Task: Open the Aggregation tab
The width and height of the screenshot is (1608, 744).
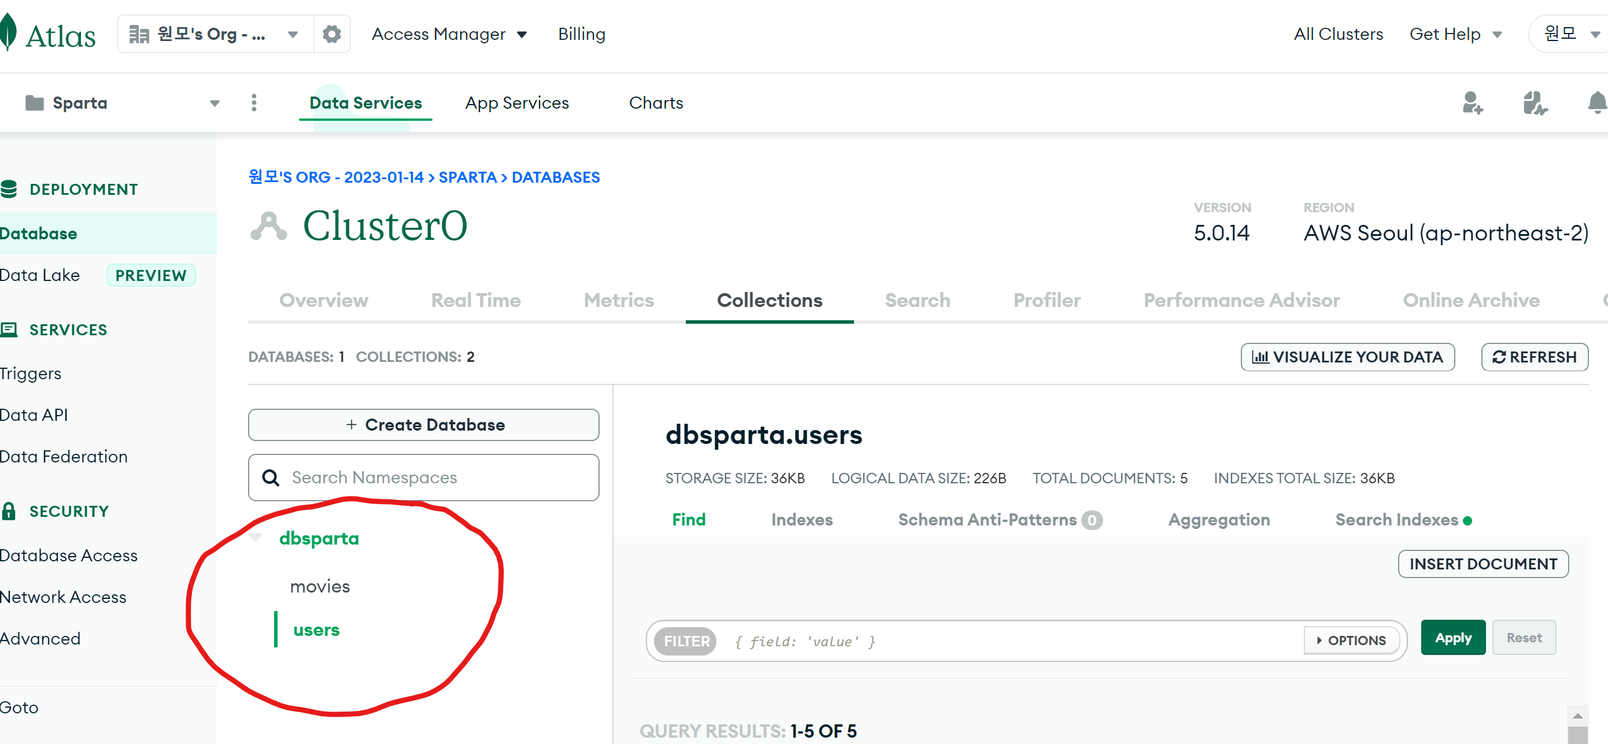Action: (x=1218, y=519)
